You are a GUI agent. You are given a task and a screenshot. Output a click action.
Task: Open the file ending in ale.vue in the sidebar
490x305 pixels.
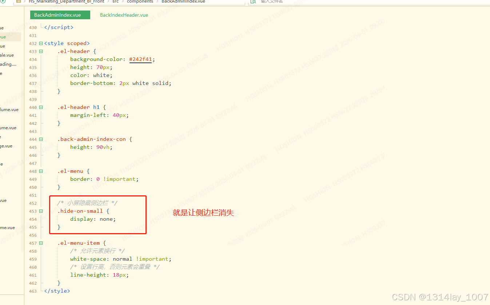(x=7, y=55)
